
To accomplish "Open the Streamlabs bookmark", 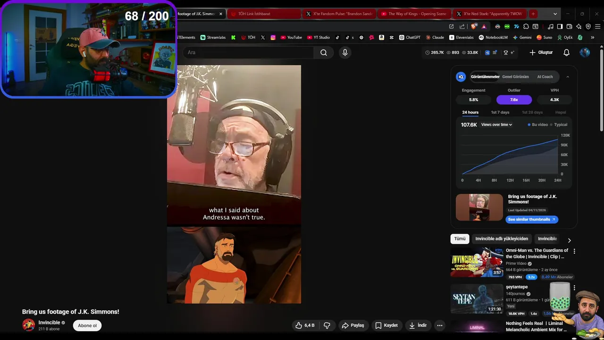I will click(213, 37).
